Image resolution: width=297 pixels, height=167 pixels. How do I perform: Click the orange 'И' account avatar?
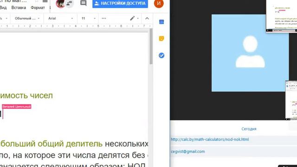coord(159,3)
